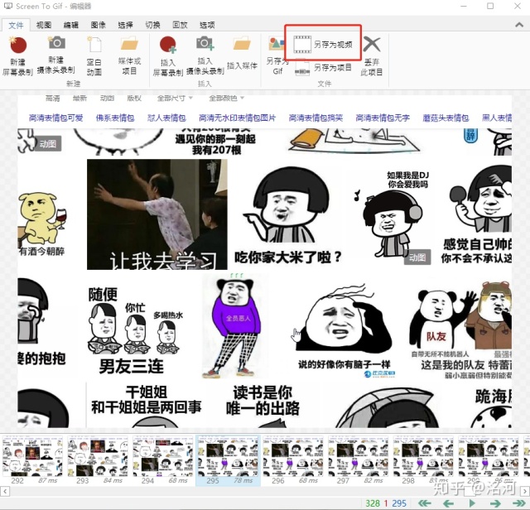The width and height of the screenshot is (530, 510).
Task: Save as Gif (另存为Gif)
Action: tap(277, 55)
